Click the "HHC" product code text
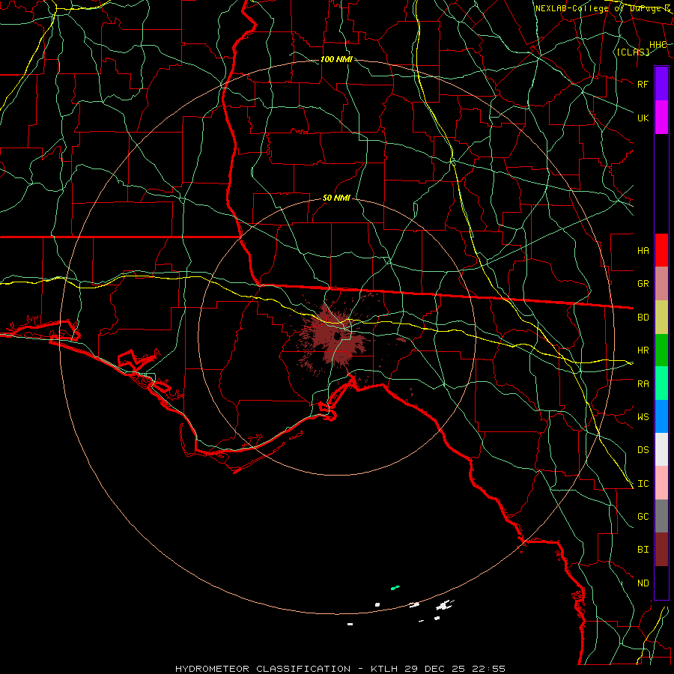Image resolution: width=674 pixels, height=674 pixels. (x=658, y=45)
